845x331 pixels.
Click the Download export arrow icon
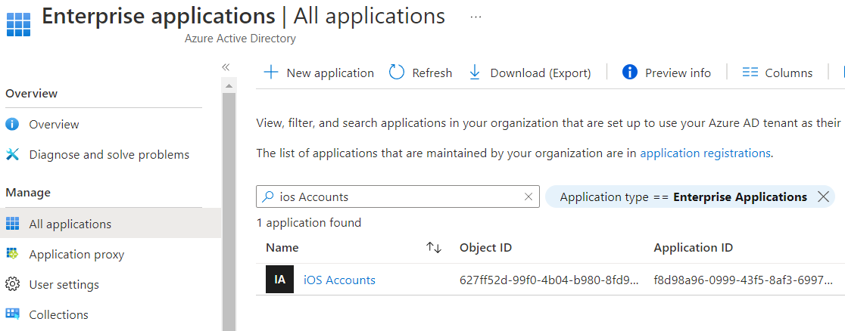(x=475, y=73)
